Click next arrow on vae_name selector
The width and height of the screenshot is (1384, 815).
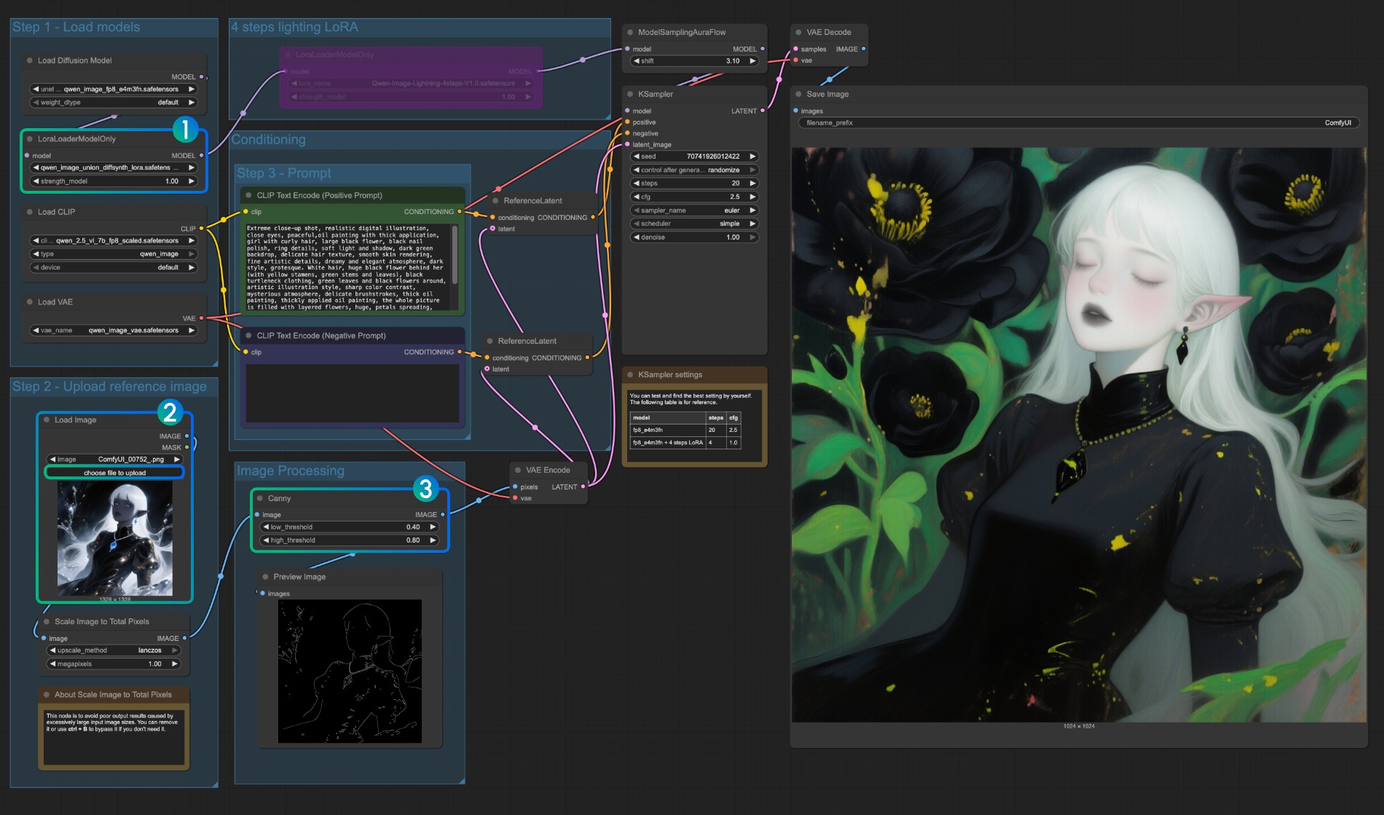tap(192, 331)
